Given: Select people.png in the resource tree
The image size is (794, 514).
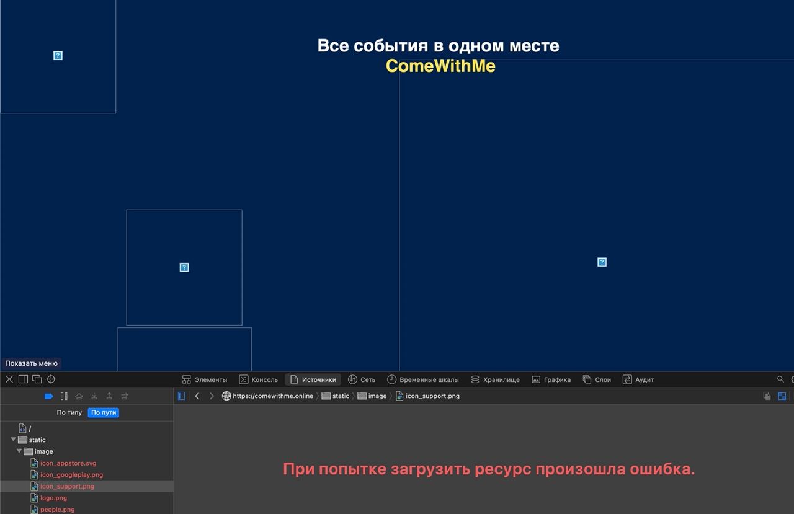Looking at the screenshot, I should coord(87,510).
